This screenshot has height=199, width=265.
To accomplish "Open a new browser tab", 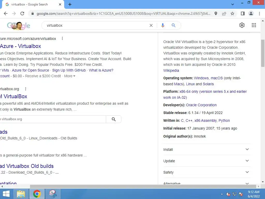I will 70,4.
